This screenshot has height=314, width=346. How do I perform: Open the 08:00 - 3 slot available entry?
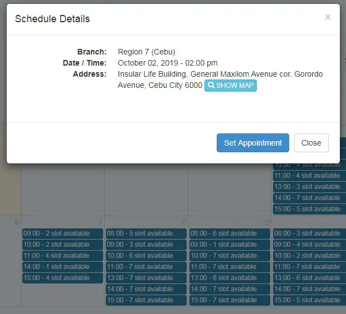(x=309, y=233)
